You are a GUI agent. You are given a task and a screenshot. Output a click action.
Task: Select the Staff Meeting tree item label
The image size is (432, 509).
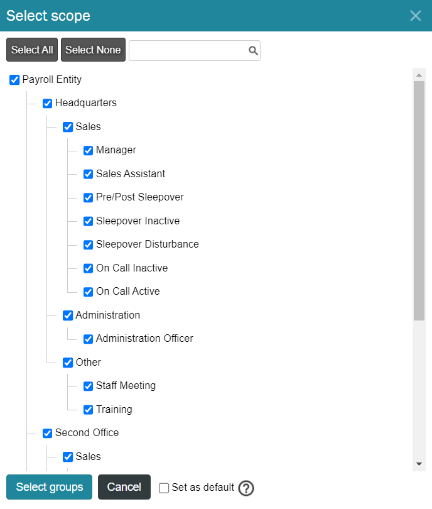[x=126, y=386]
